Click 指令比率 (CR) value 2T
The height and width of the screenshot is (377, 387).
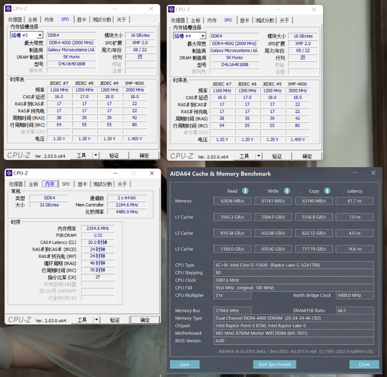tap(98, 277)
